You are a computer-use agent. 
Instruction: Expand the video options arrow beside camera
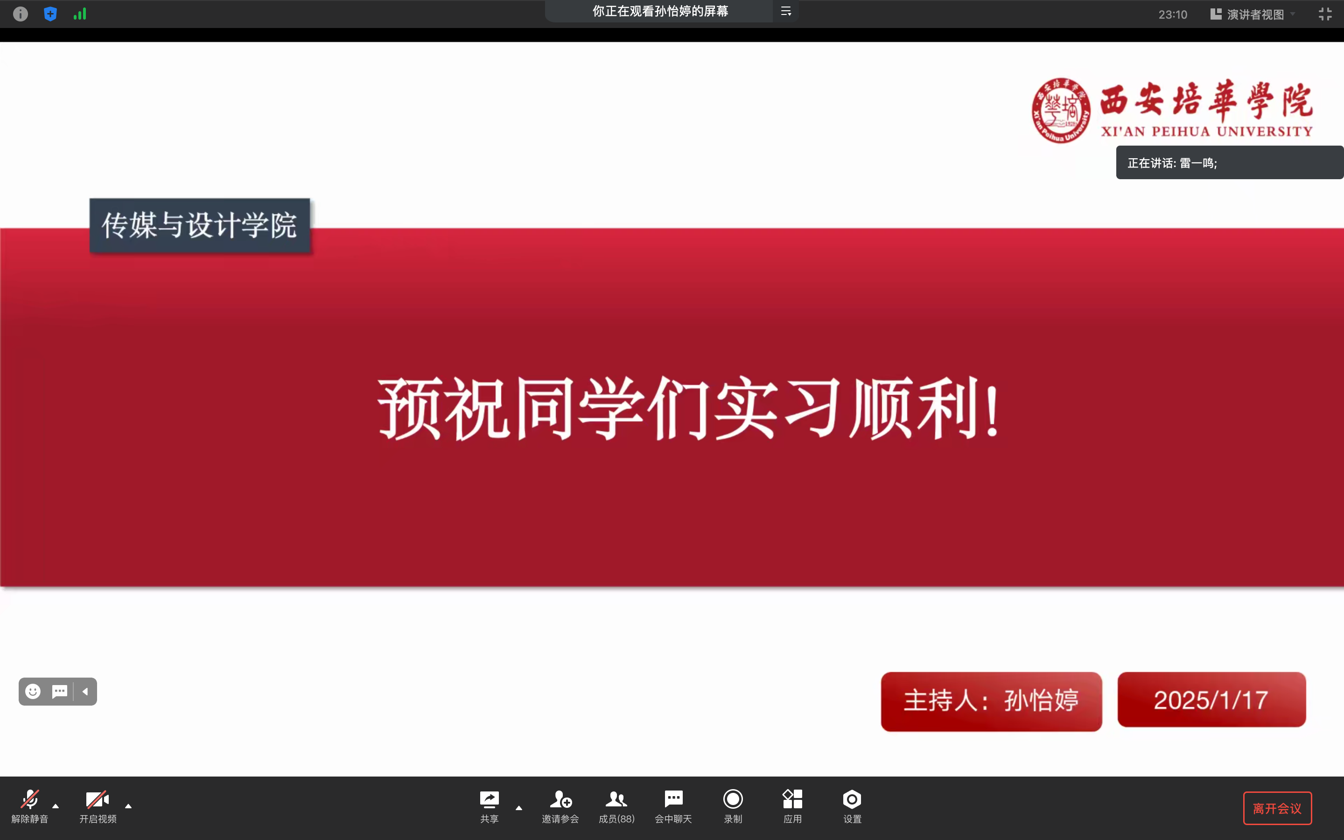pyautogui.click(x=128, y=806)
